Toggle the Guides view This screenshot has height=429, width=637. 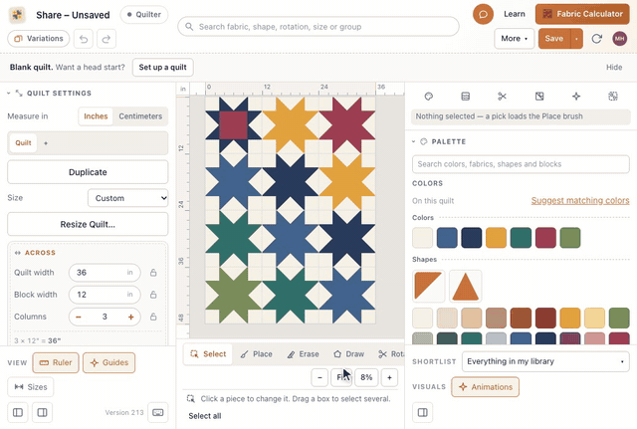point(108,362)
